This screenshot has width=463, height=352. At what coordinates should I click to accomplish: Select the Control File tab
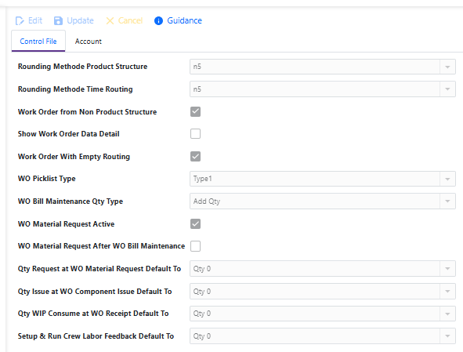tap(38, 41)
